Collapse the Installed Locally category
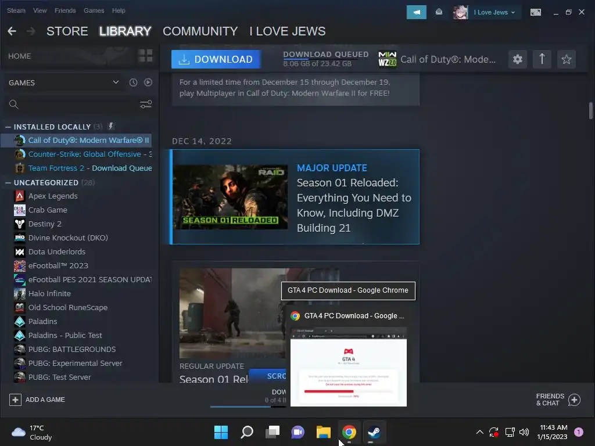Screen dimensions: 595x446 pyautogui.click(x=8, y=127)
